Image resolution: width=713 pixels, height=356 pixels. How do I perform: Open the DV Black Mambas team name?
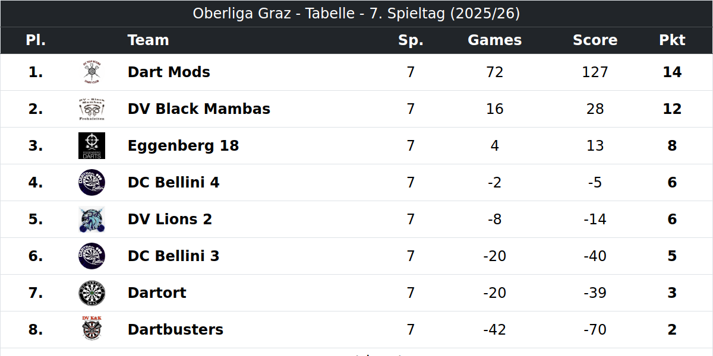click(199, 109)
